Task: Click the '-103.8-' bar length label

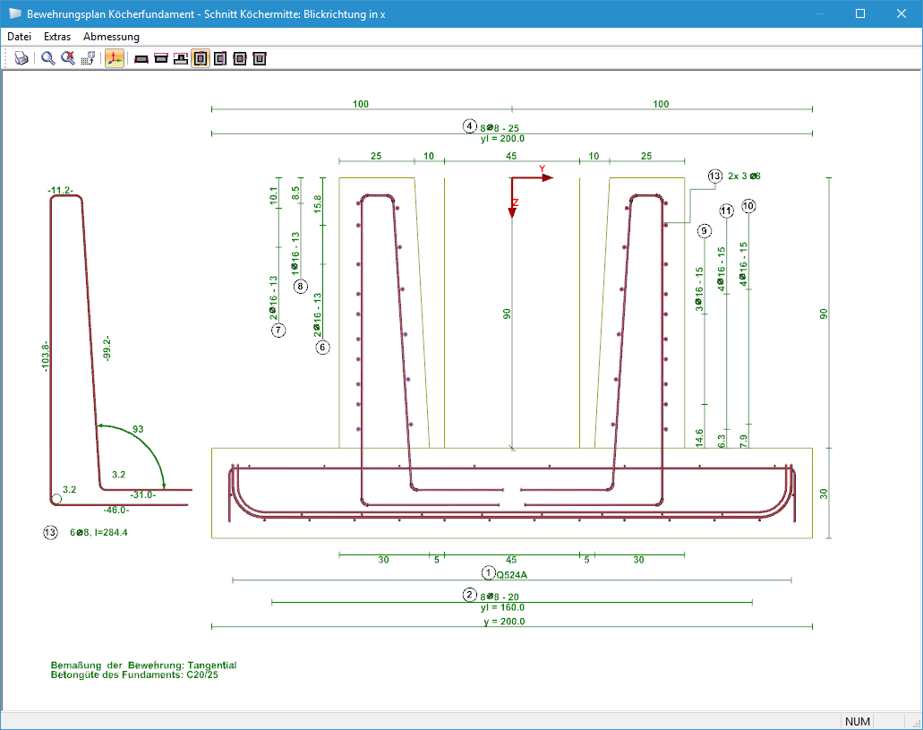Action: 46,356
